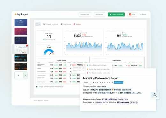Click the star icon beside My Report
This screenshot has width=166, height=118.
click(x=15, y=14)
